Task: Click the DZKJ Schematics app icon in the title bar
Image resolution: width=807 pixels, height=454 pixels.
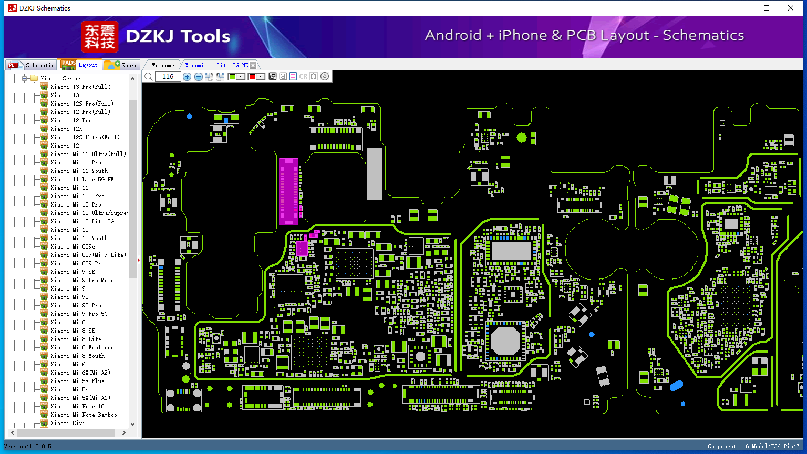Action: coord(12,8)
